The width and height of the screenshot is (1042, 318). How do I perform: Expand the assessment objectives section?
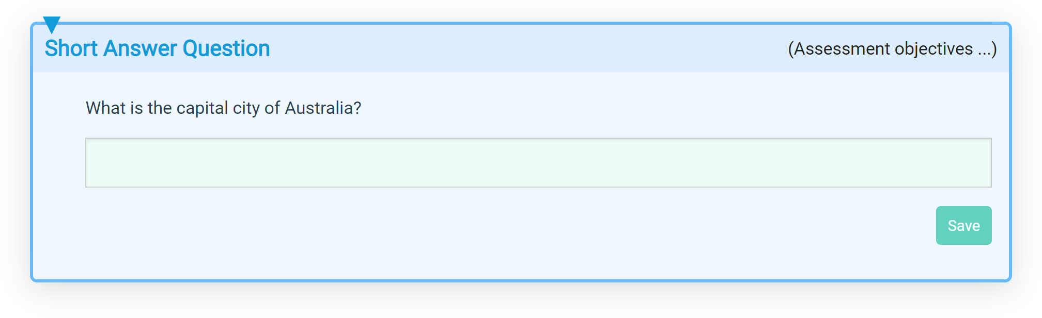(892, 49)
